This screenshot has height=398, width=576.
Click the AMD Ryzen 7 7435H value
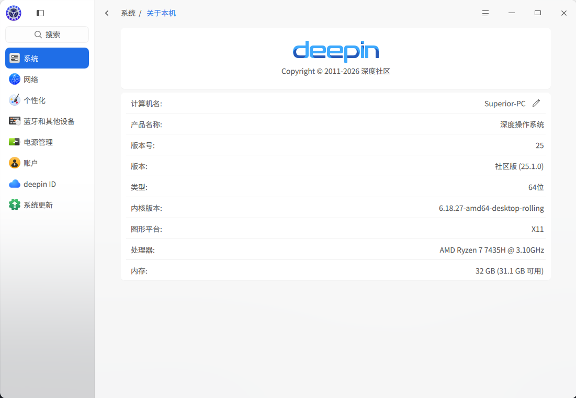492,250
